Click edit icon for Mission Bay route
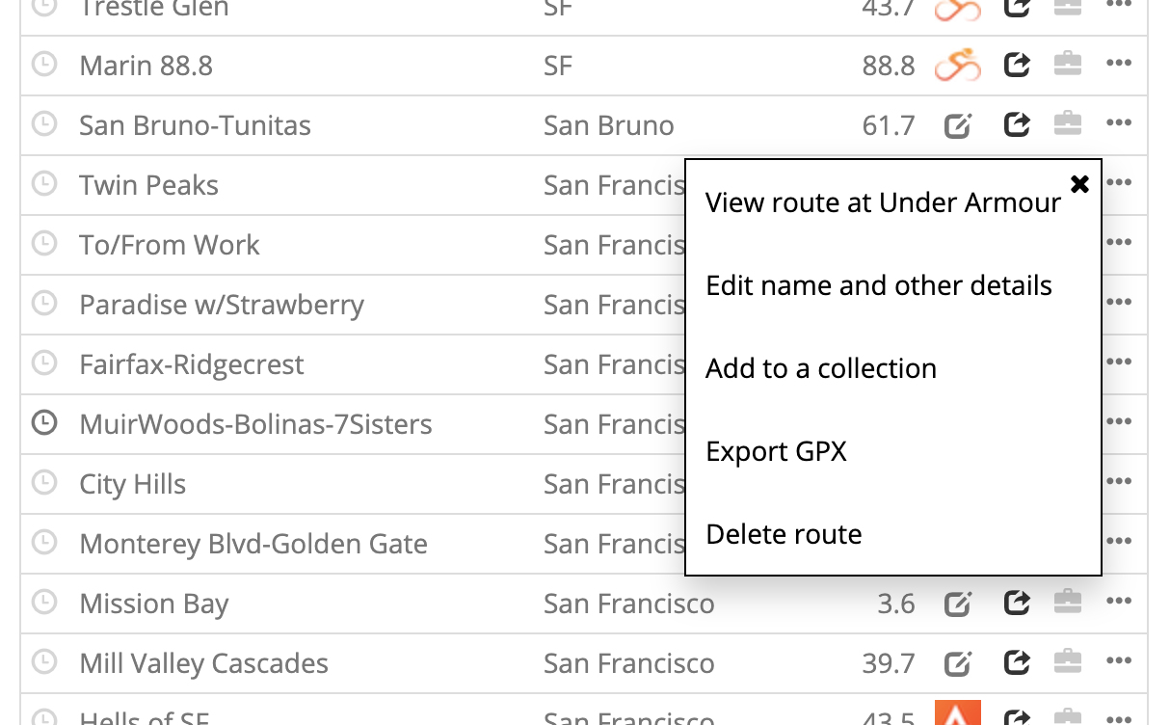 [957, 604]
